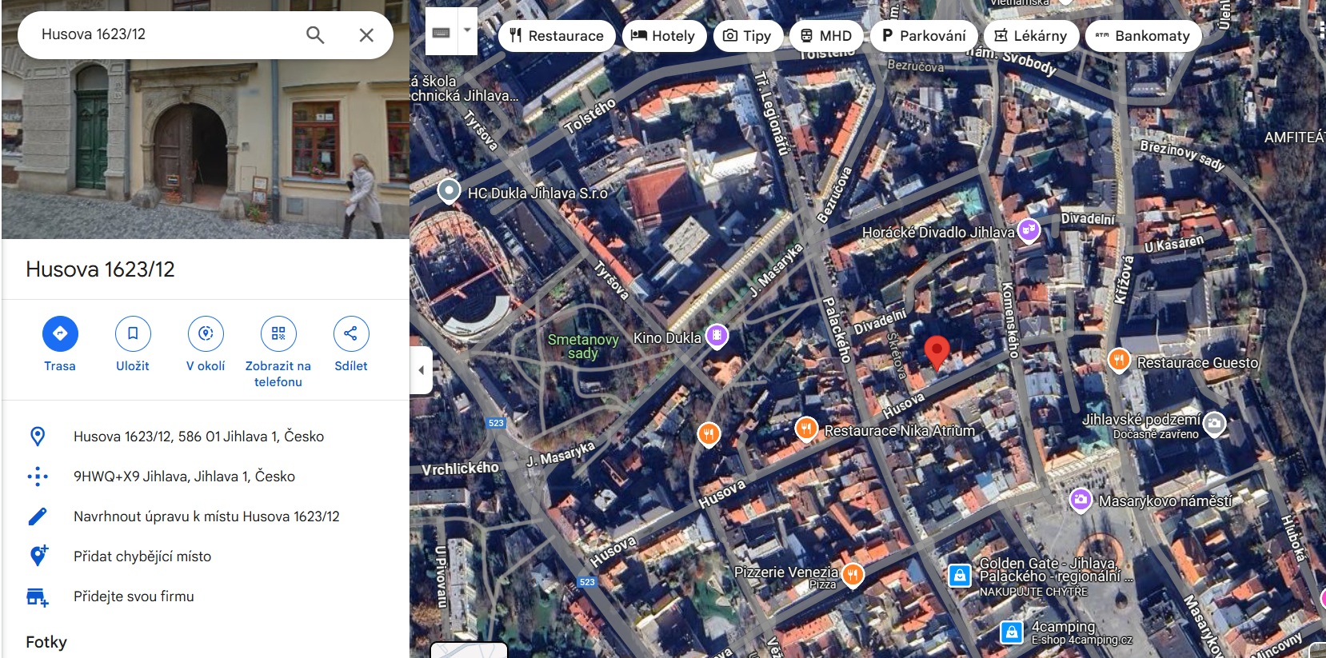Clear the search with the X icon

pos(366,35)
